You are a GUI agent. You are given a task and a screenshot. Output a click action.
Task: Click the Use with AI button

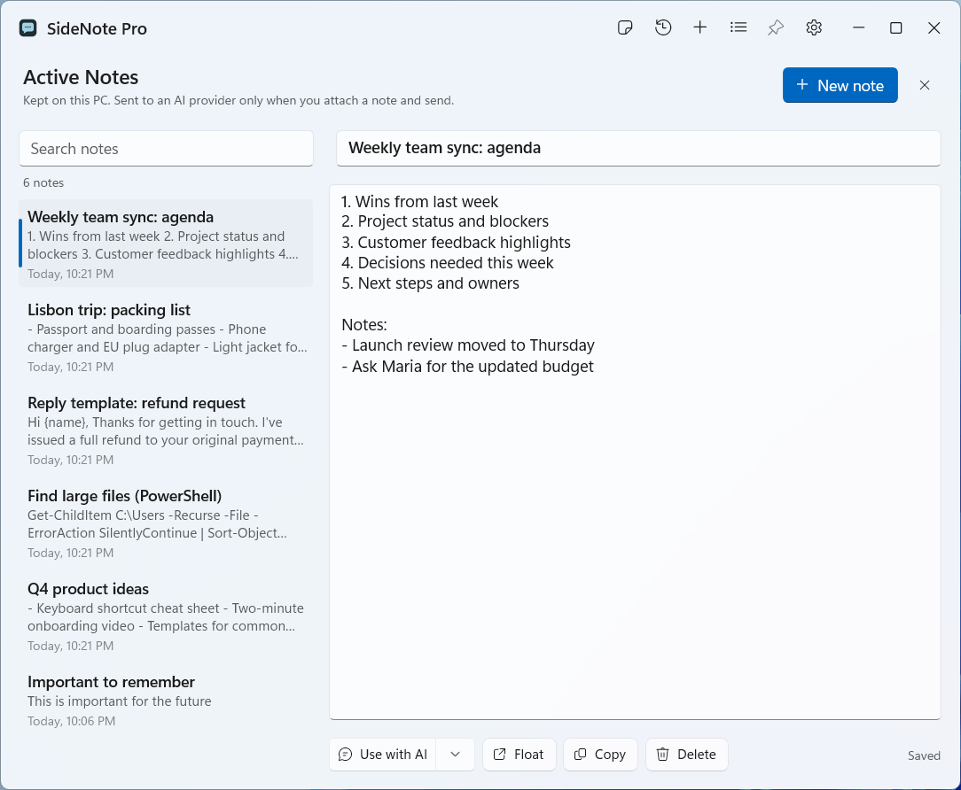point(383,755)
